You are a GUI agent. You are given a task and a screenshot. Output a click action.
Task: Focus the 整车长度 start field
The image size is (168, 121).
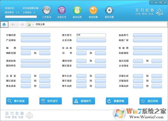coord(81,76)
